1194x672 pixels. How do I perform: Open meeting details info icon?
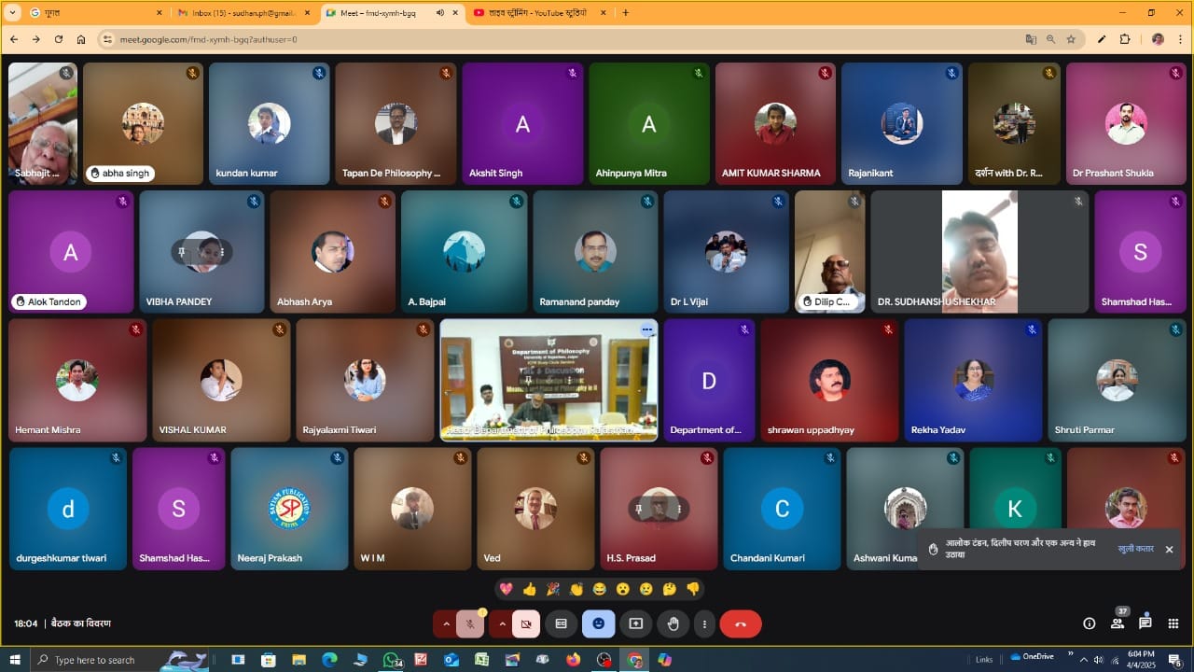coord(1089,623)
